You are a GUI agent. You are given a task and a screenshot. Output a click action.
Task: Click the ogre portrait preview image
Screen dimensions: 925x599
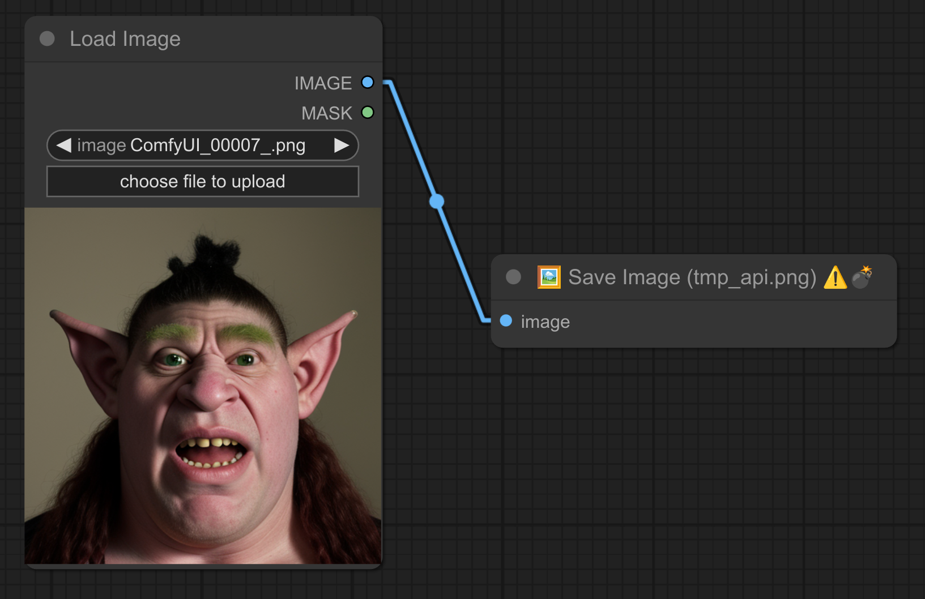[203, 386]
